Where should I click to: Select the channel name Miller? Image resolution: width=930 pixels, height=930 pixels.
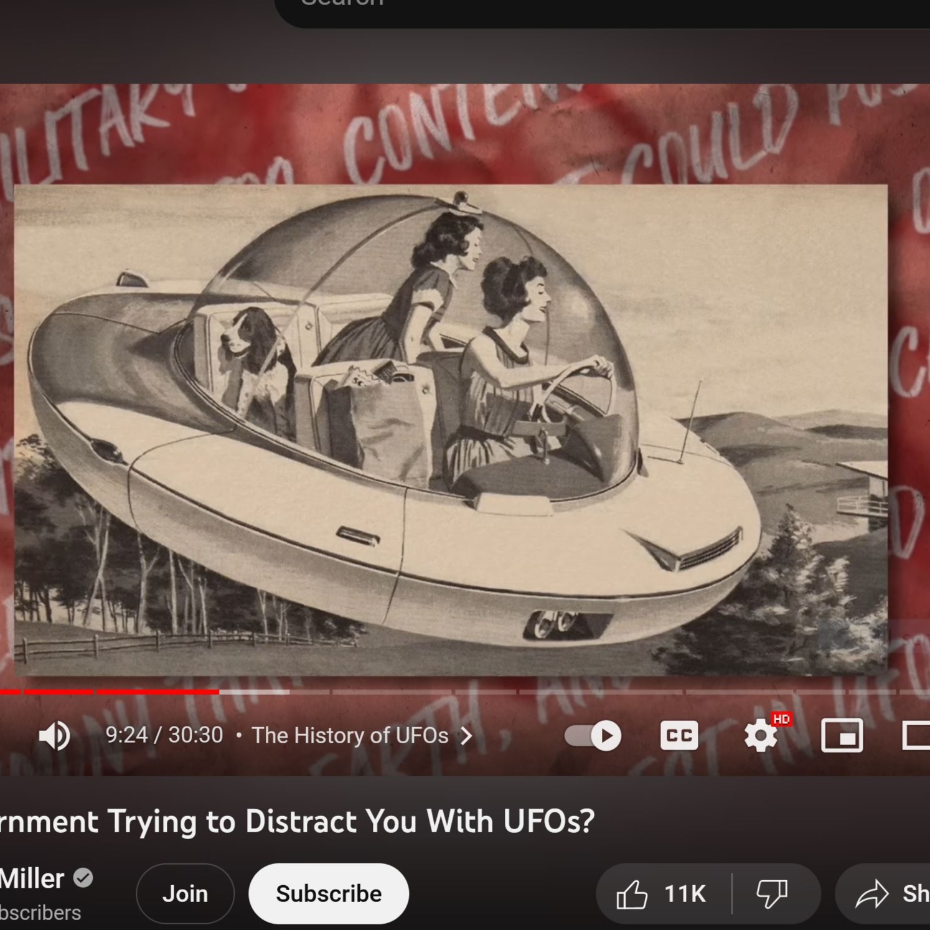pos(31,878)
